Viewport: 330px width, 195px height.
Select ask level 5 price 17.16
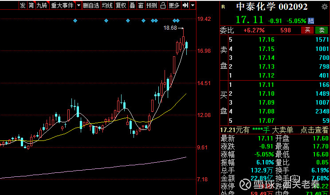(267, 39)
